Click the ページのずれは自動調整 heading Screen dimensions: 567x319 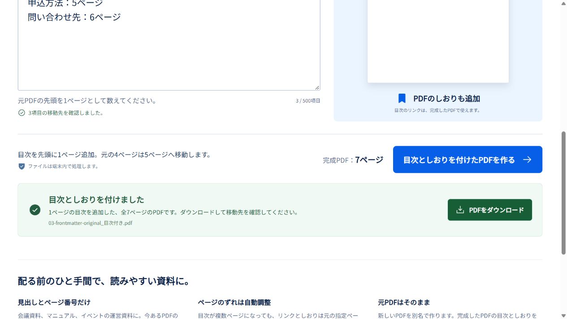coord(234,302)
